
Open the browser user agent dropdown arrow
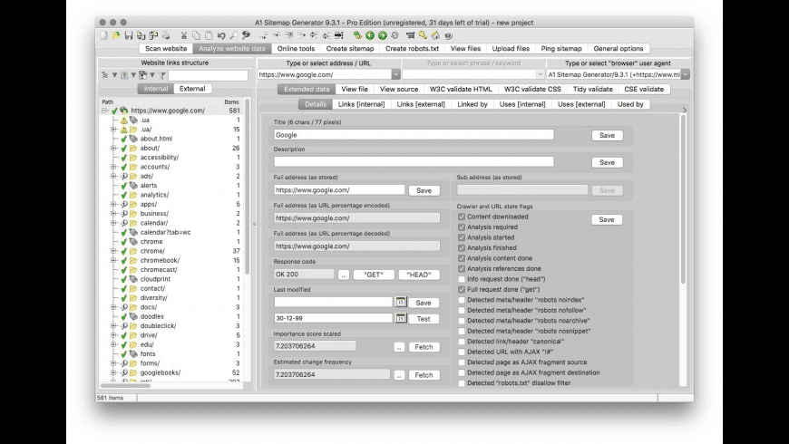coord(686,74)
